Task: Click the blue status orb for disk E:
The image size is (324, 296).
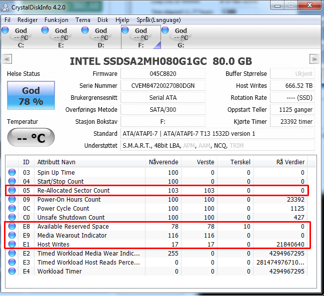Action: (45, 30)
